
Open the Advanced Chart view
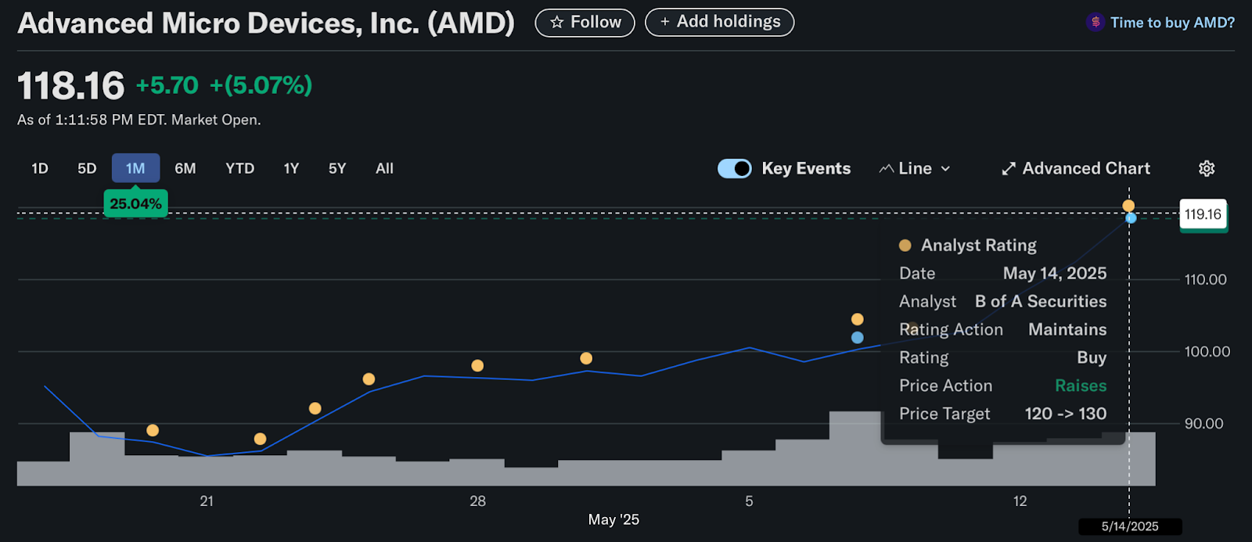(x=1076, y=168)
